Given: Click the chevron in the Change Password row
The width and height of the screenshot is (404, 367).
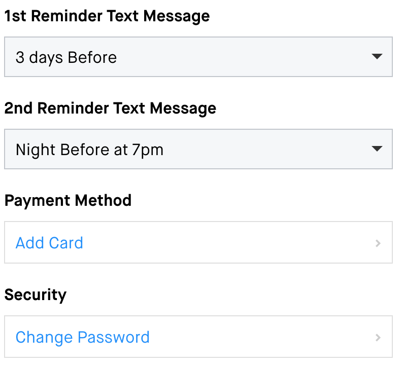Looking at the screenshot, I should click(x=378, y=338).
